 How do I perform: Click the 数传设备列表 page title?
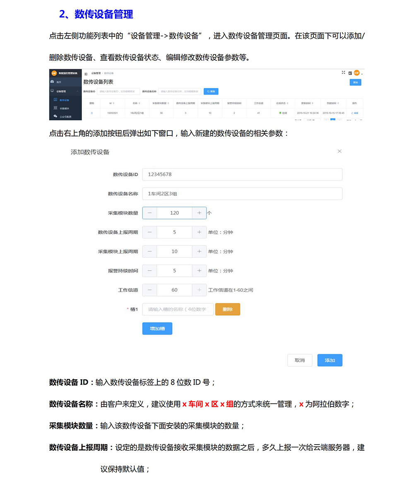tap(98, 82)
